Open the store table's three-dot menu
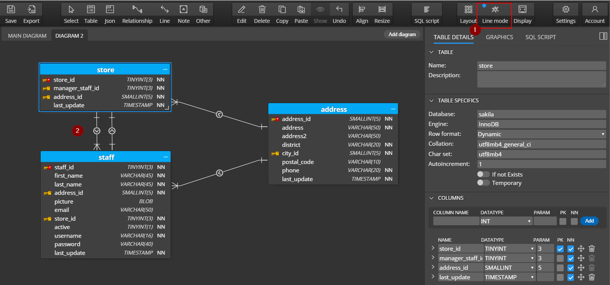This screenshot has height=285, width=610. tap(165, 70)
